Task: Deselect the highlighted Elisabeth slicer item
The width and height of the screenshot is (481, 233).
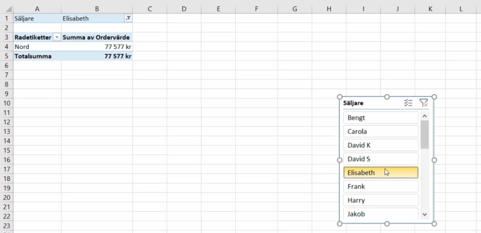Action: pos(380,173)
